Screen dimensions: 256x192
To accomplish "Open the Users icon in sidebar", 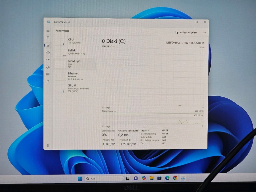I will [48, 67].
